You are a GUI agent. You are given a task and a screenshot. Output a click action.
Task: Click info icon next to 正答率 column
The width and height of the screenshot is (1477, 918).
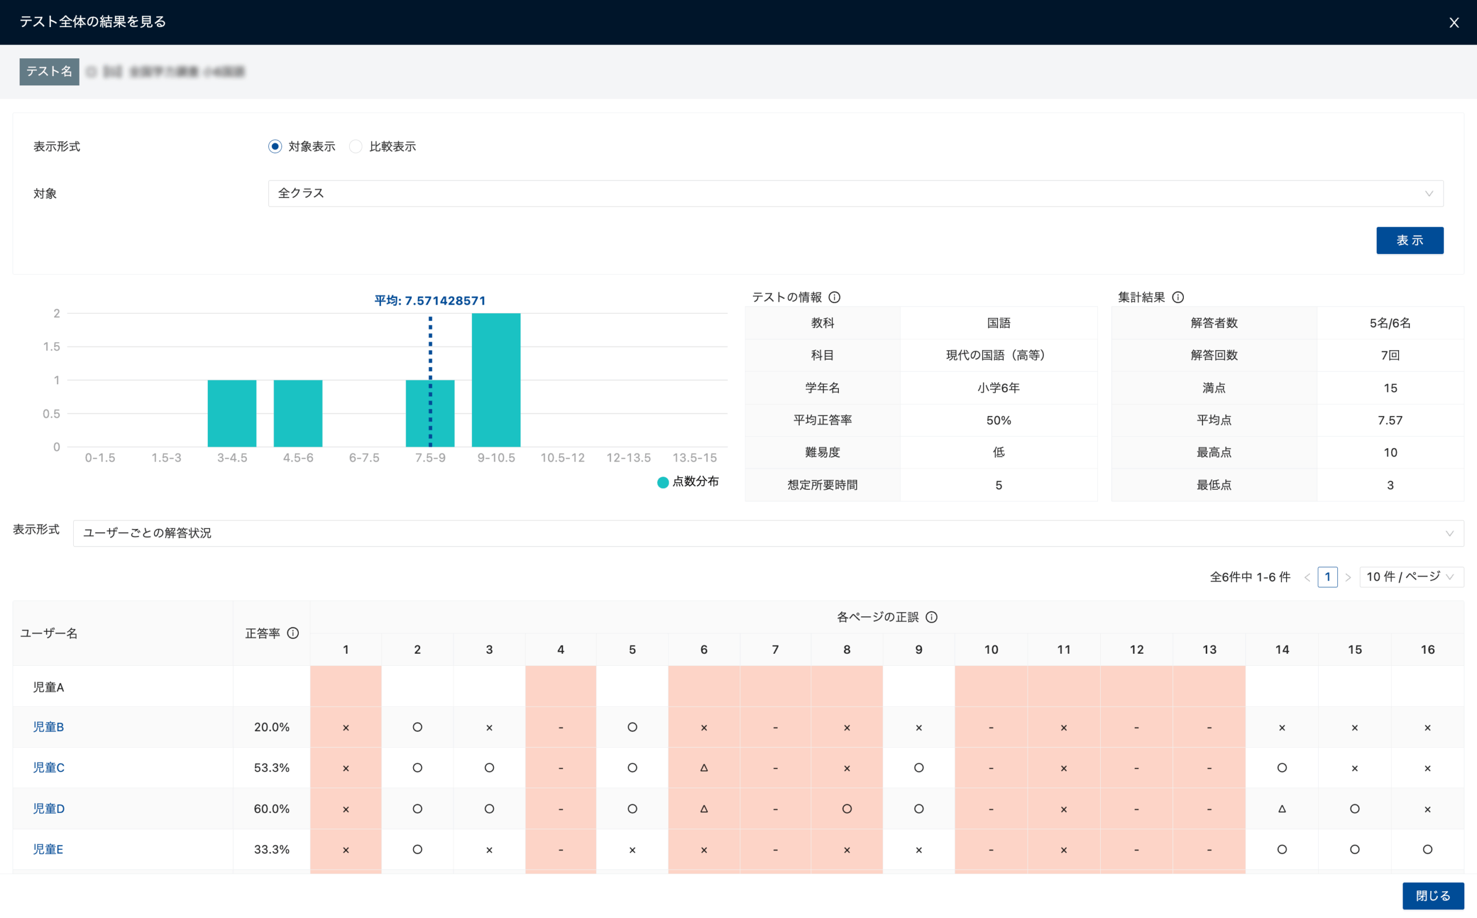tap(293, 633)
